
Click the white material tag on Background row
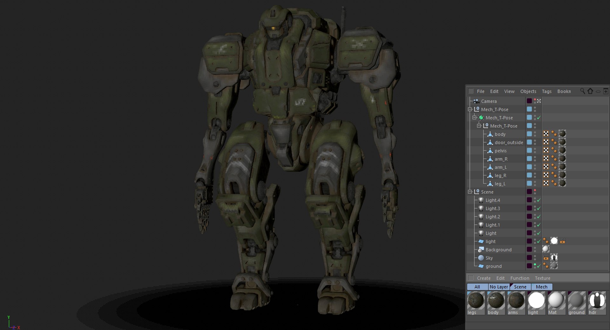[x=546, y=249]
